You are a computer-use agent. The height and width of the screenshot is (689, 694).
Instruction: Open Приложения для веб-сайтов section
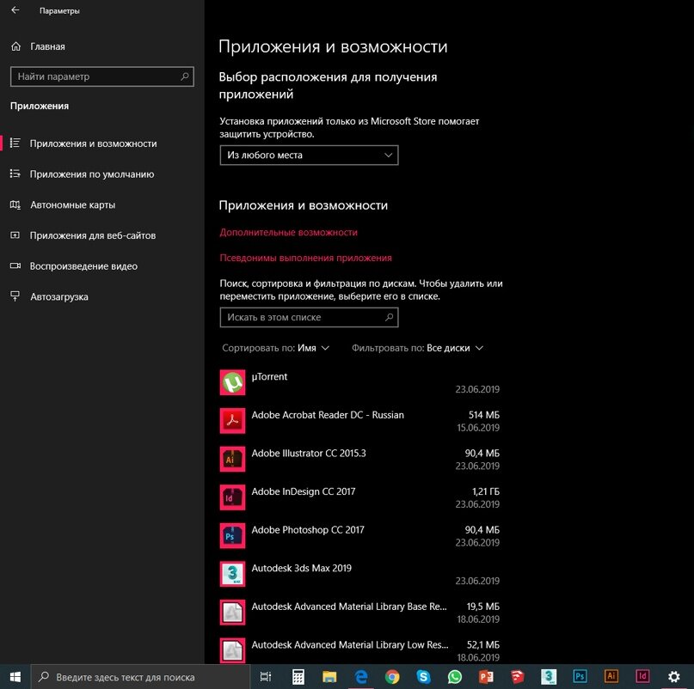(93, 235)
